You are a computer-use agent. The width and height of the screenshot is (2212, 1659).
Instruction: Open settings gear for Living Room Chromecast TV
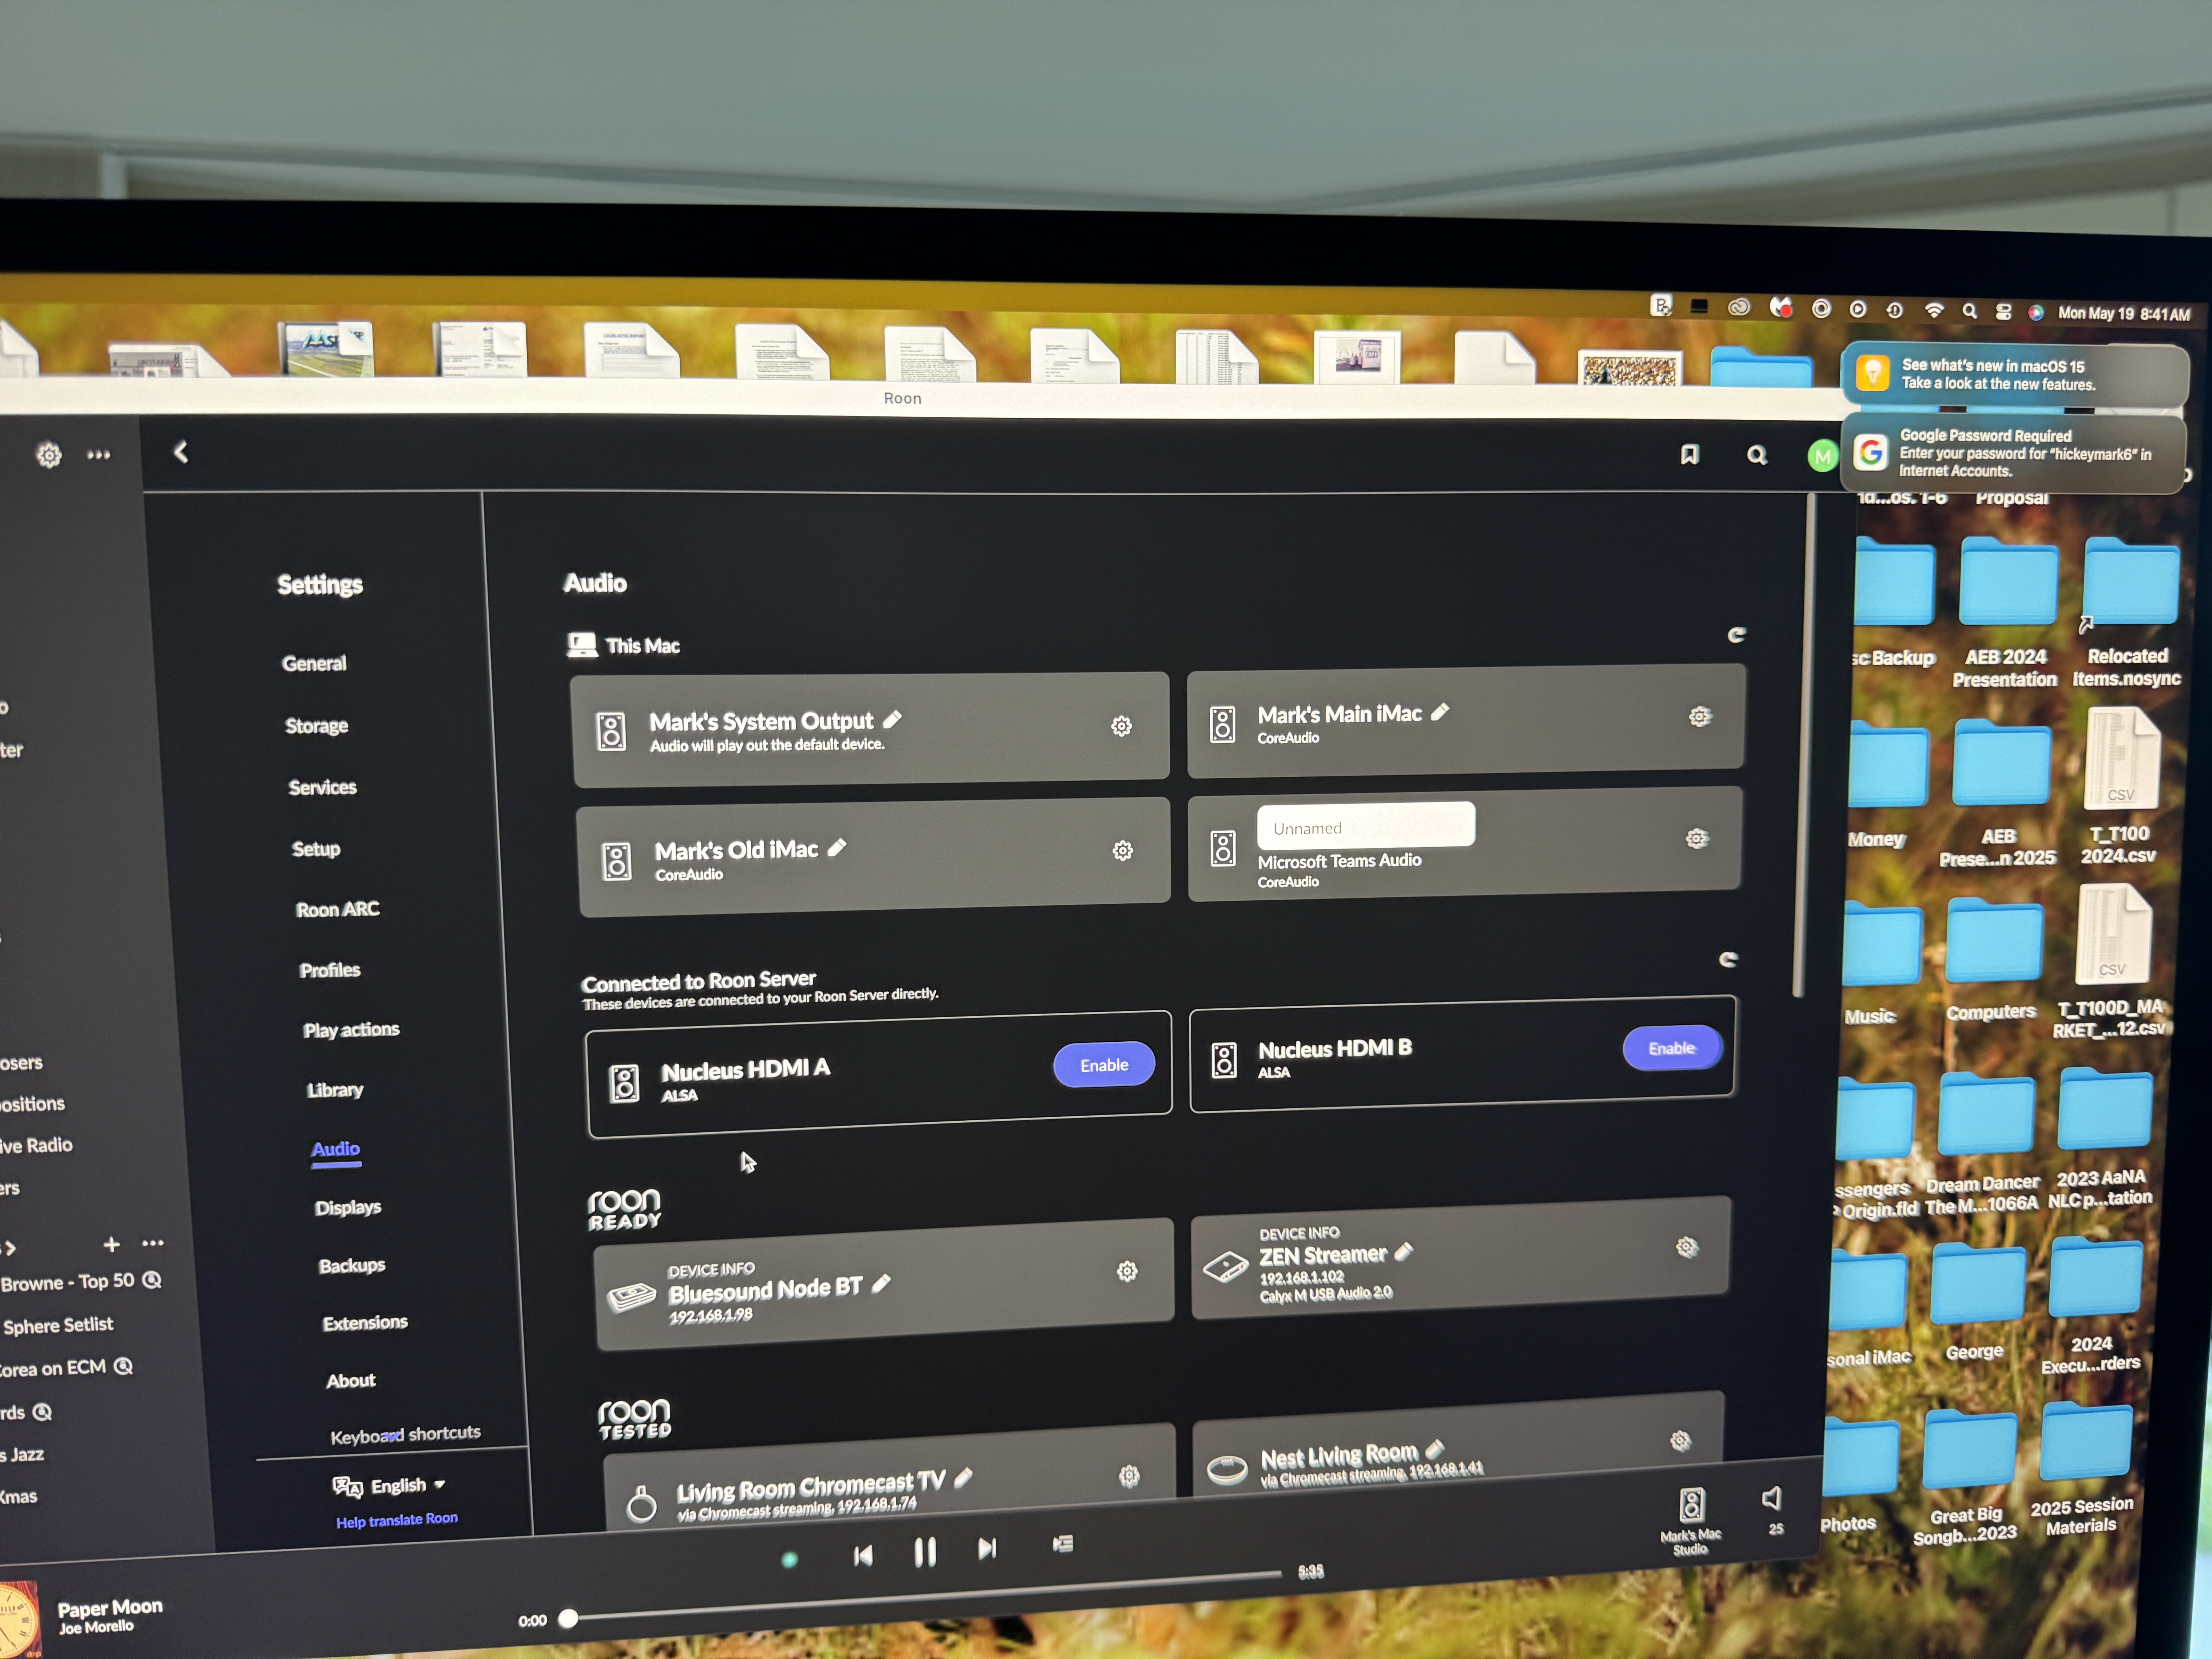1129,1476
